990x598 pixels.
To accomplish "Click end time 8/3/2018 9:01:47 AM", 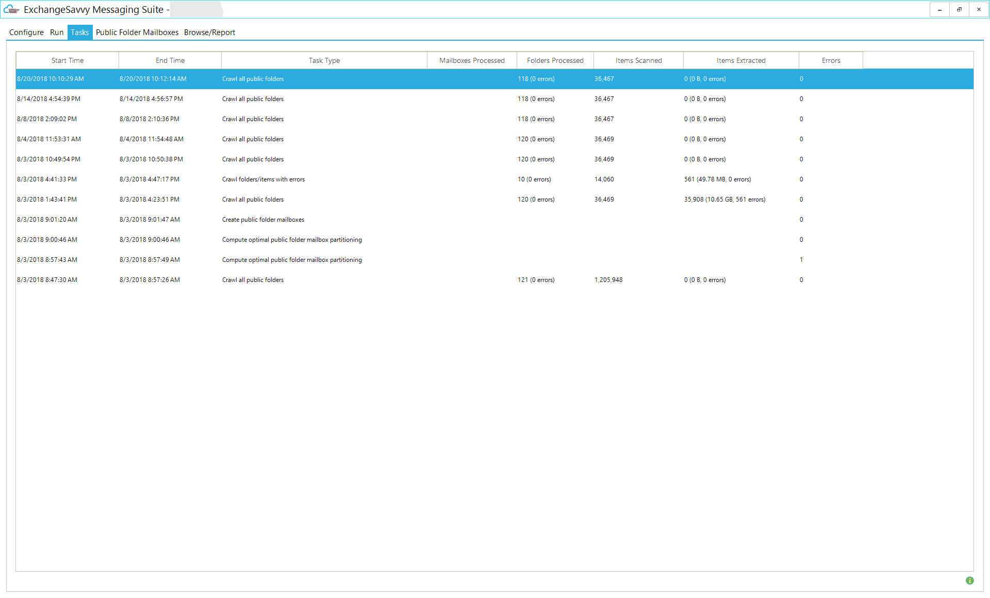I will click(x=150, y=220).
